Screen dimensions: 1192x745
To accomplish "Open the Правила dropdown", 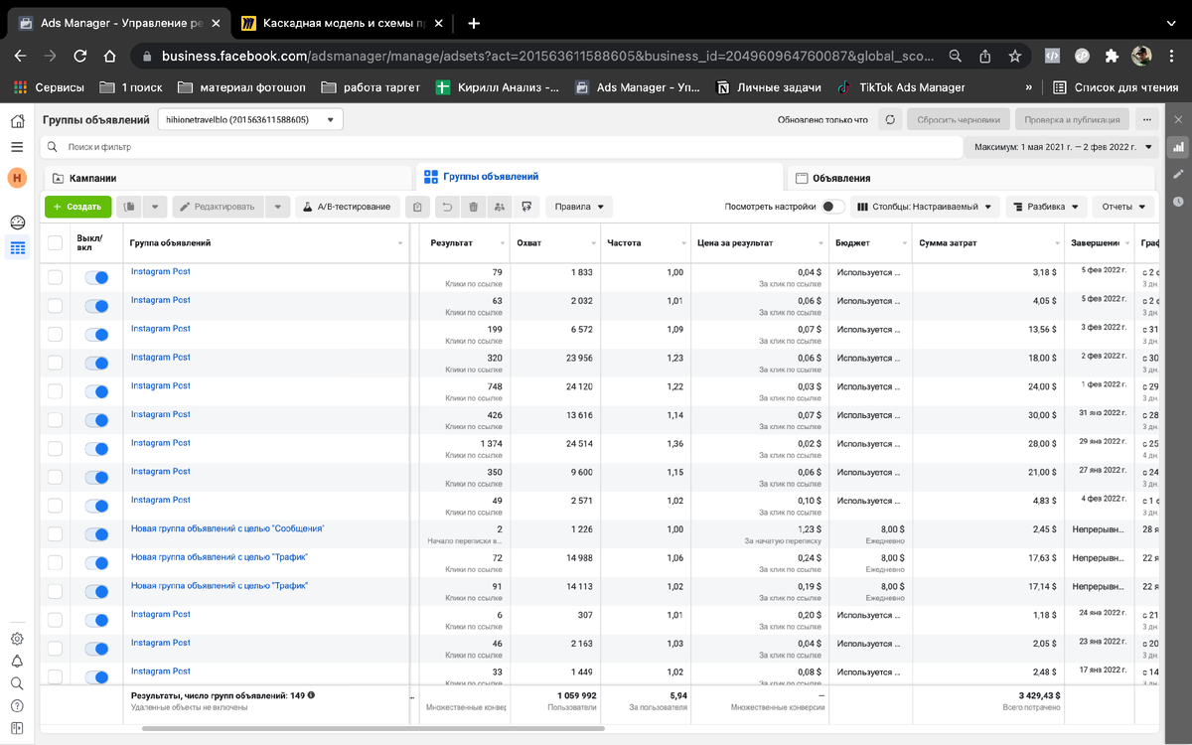I will [x=579, y=207].
